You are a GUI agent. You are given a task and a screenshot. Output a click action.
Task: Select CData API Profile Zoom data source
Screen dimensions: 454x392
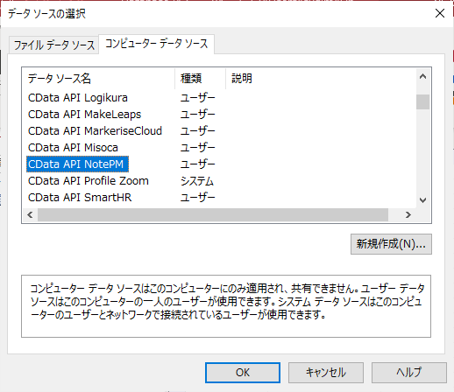pos(89,181)
